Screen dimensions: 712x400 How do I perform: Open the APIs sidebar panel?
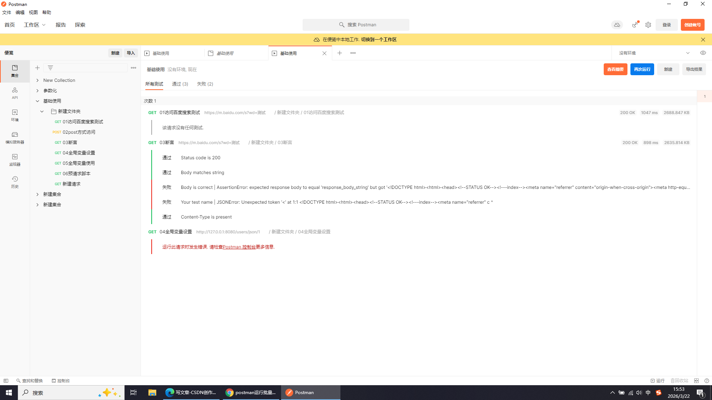pyautogui.click(x=15, y=93)
